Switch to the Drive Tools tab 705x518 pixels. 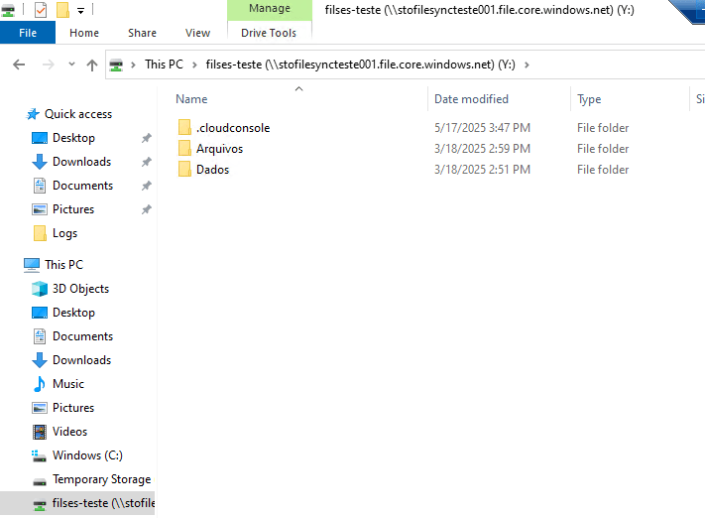(x=269, y=33)
